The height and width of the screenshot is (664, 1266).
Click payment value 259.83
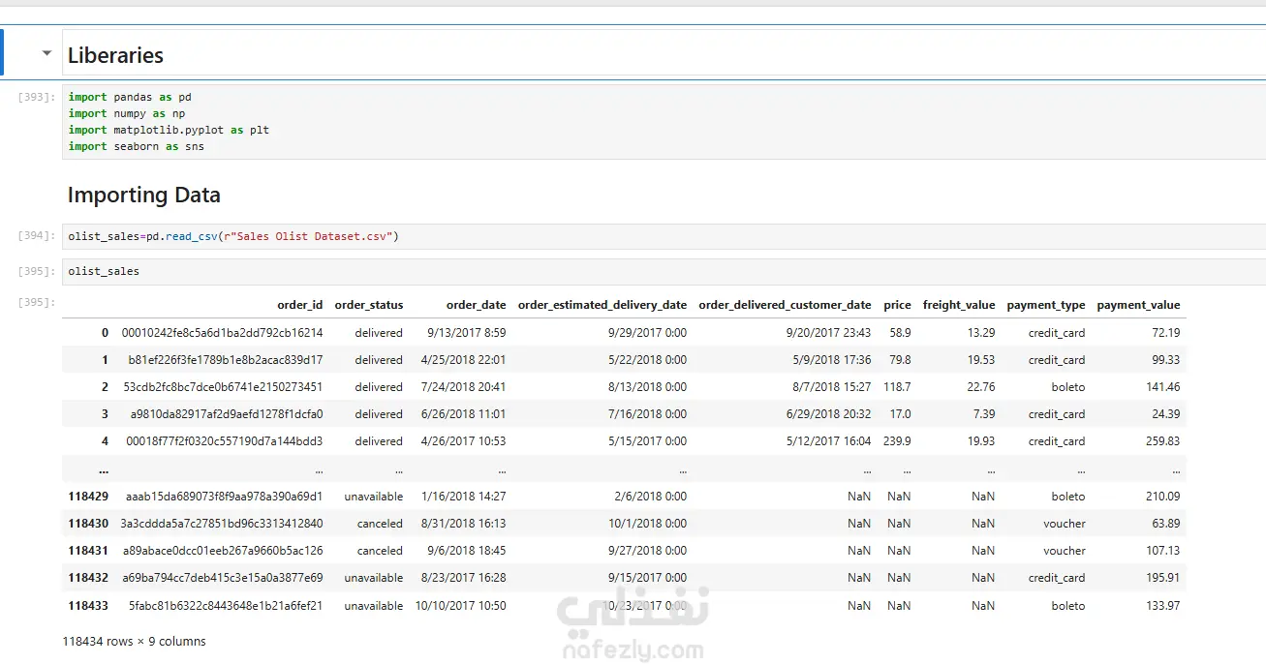click(1162, 441)
